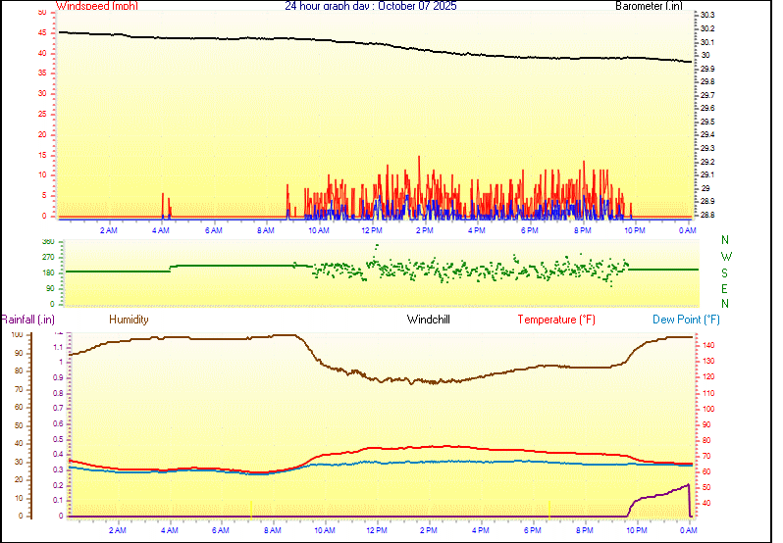Click the 12 PM tick on wind graph

pyautogui.click(x=371, y=230)
